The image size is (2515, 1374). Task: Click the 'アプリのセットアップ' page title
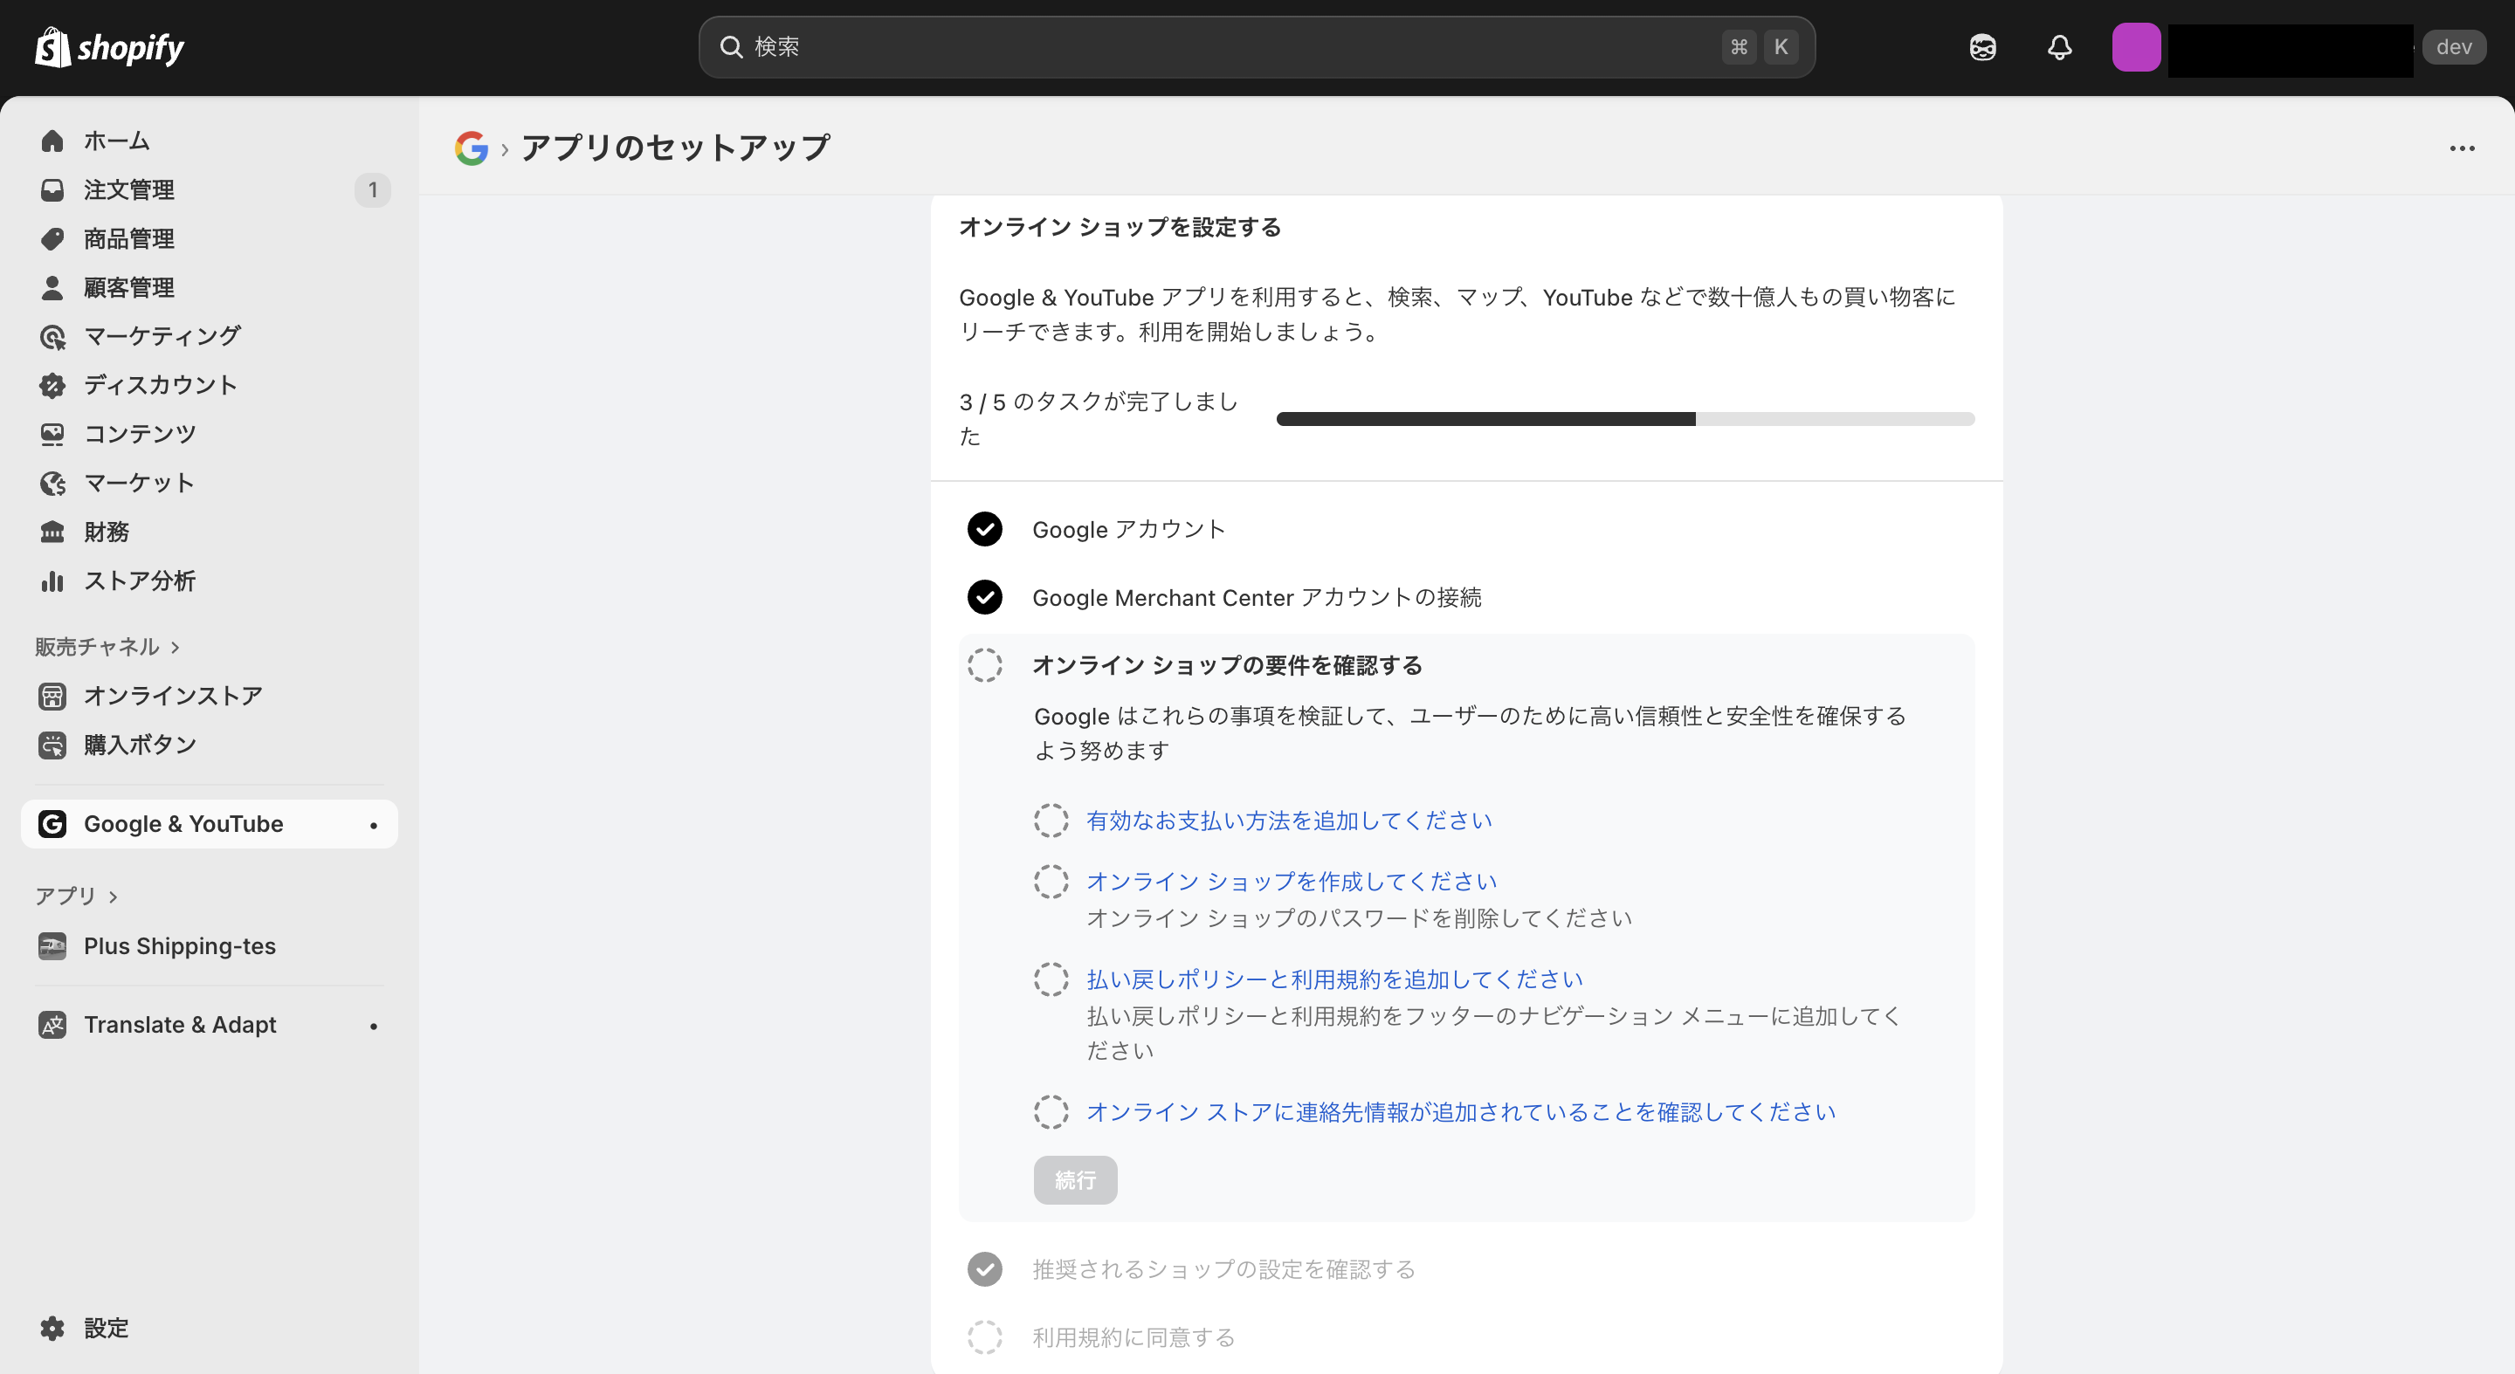676,148
